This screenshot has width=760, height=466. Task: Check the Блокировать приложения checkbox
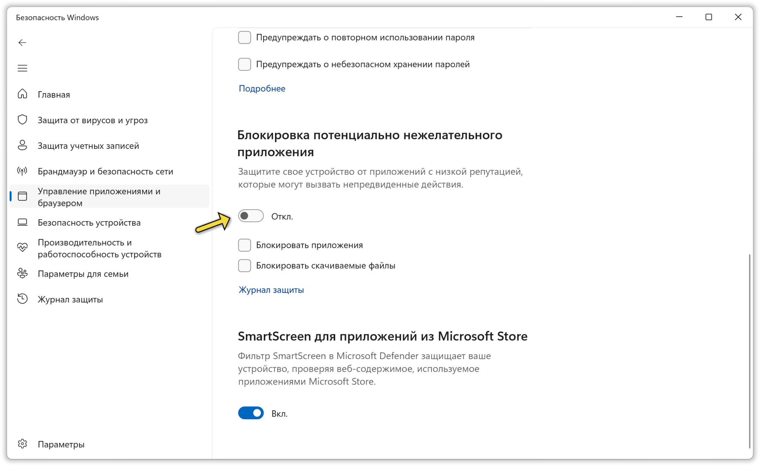point(245,245)
